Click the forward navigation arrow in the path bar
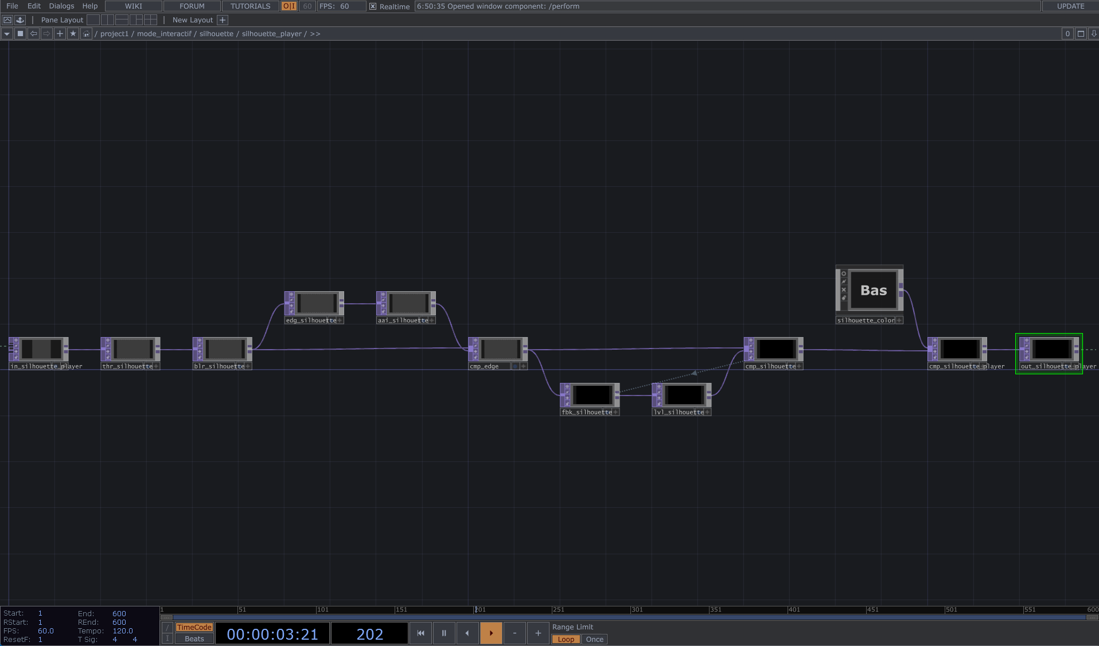Image resolution: width=1099 pixels, height=646 pixels. tap(46, 33)
